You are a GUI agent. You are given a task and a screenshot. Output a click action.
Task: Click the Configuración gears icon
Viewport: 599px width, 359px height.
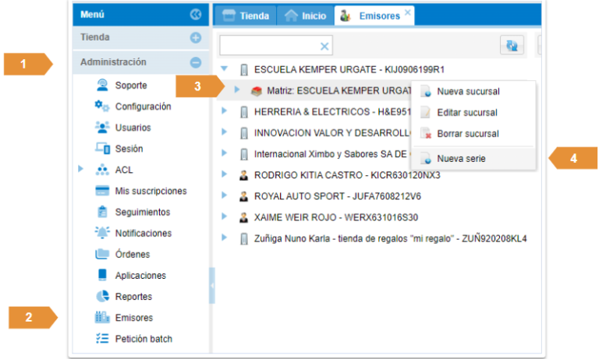[102, 106]
